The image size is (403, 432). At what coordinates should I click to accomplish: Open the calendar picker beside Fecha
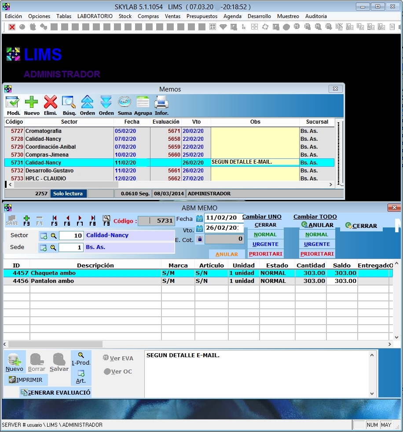point(199,218)
